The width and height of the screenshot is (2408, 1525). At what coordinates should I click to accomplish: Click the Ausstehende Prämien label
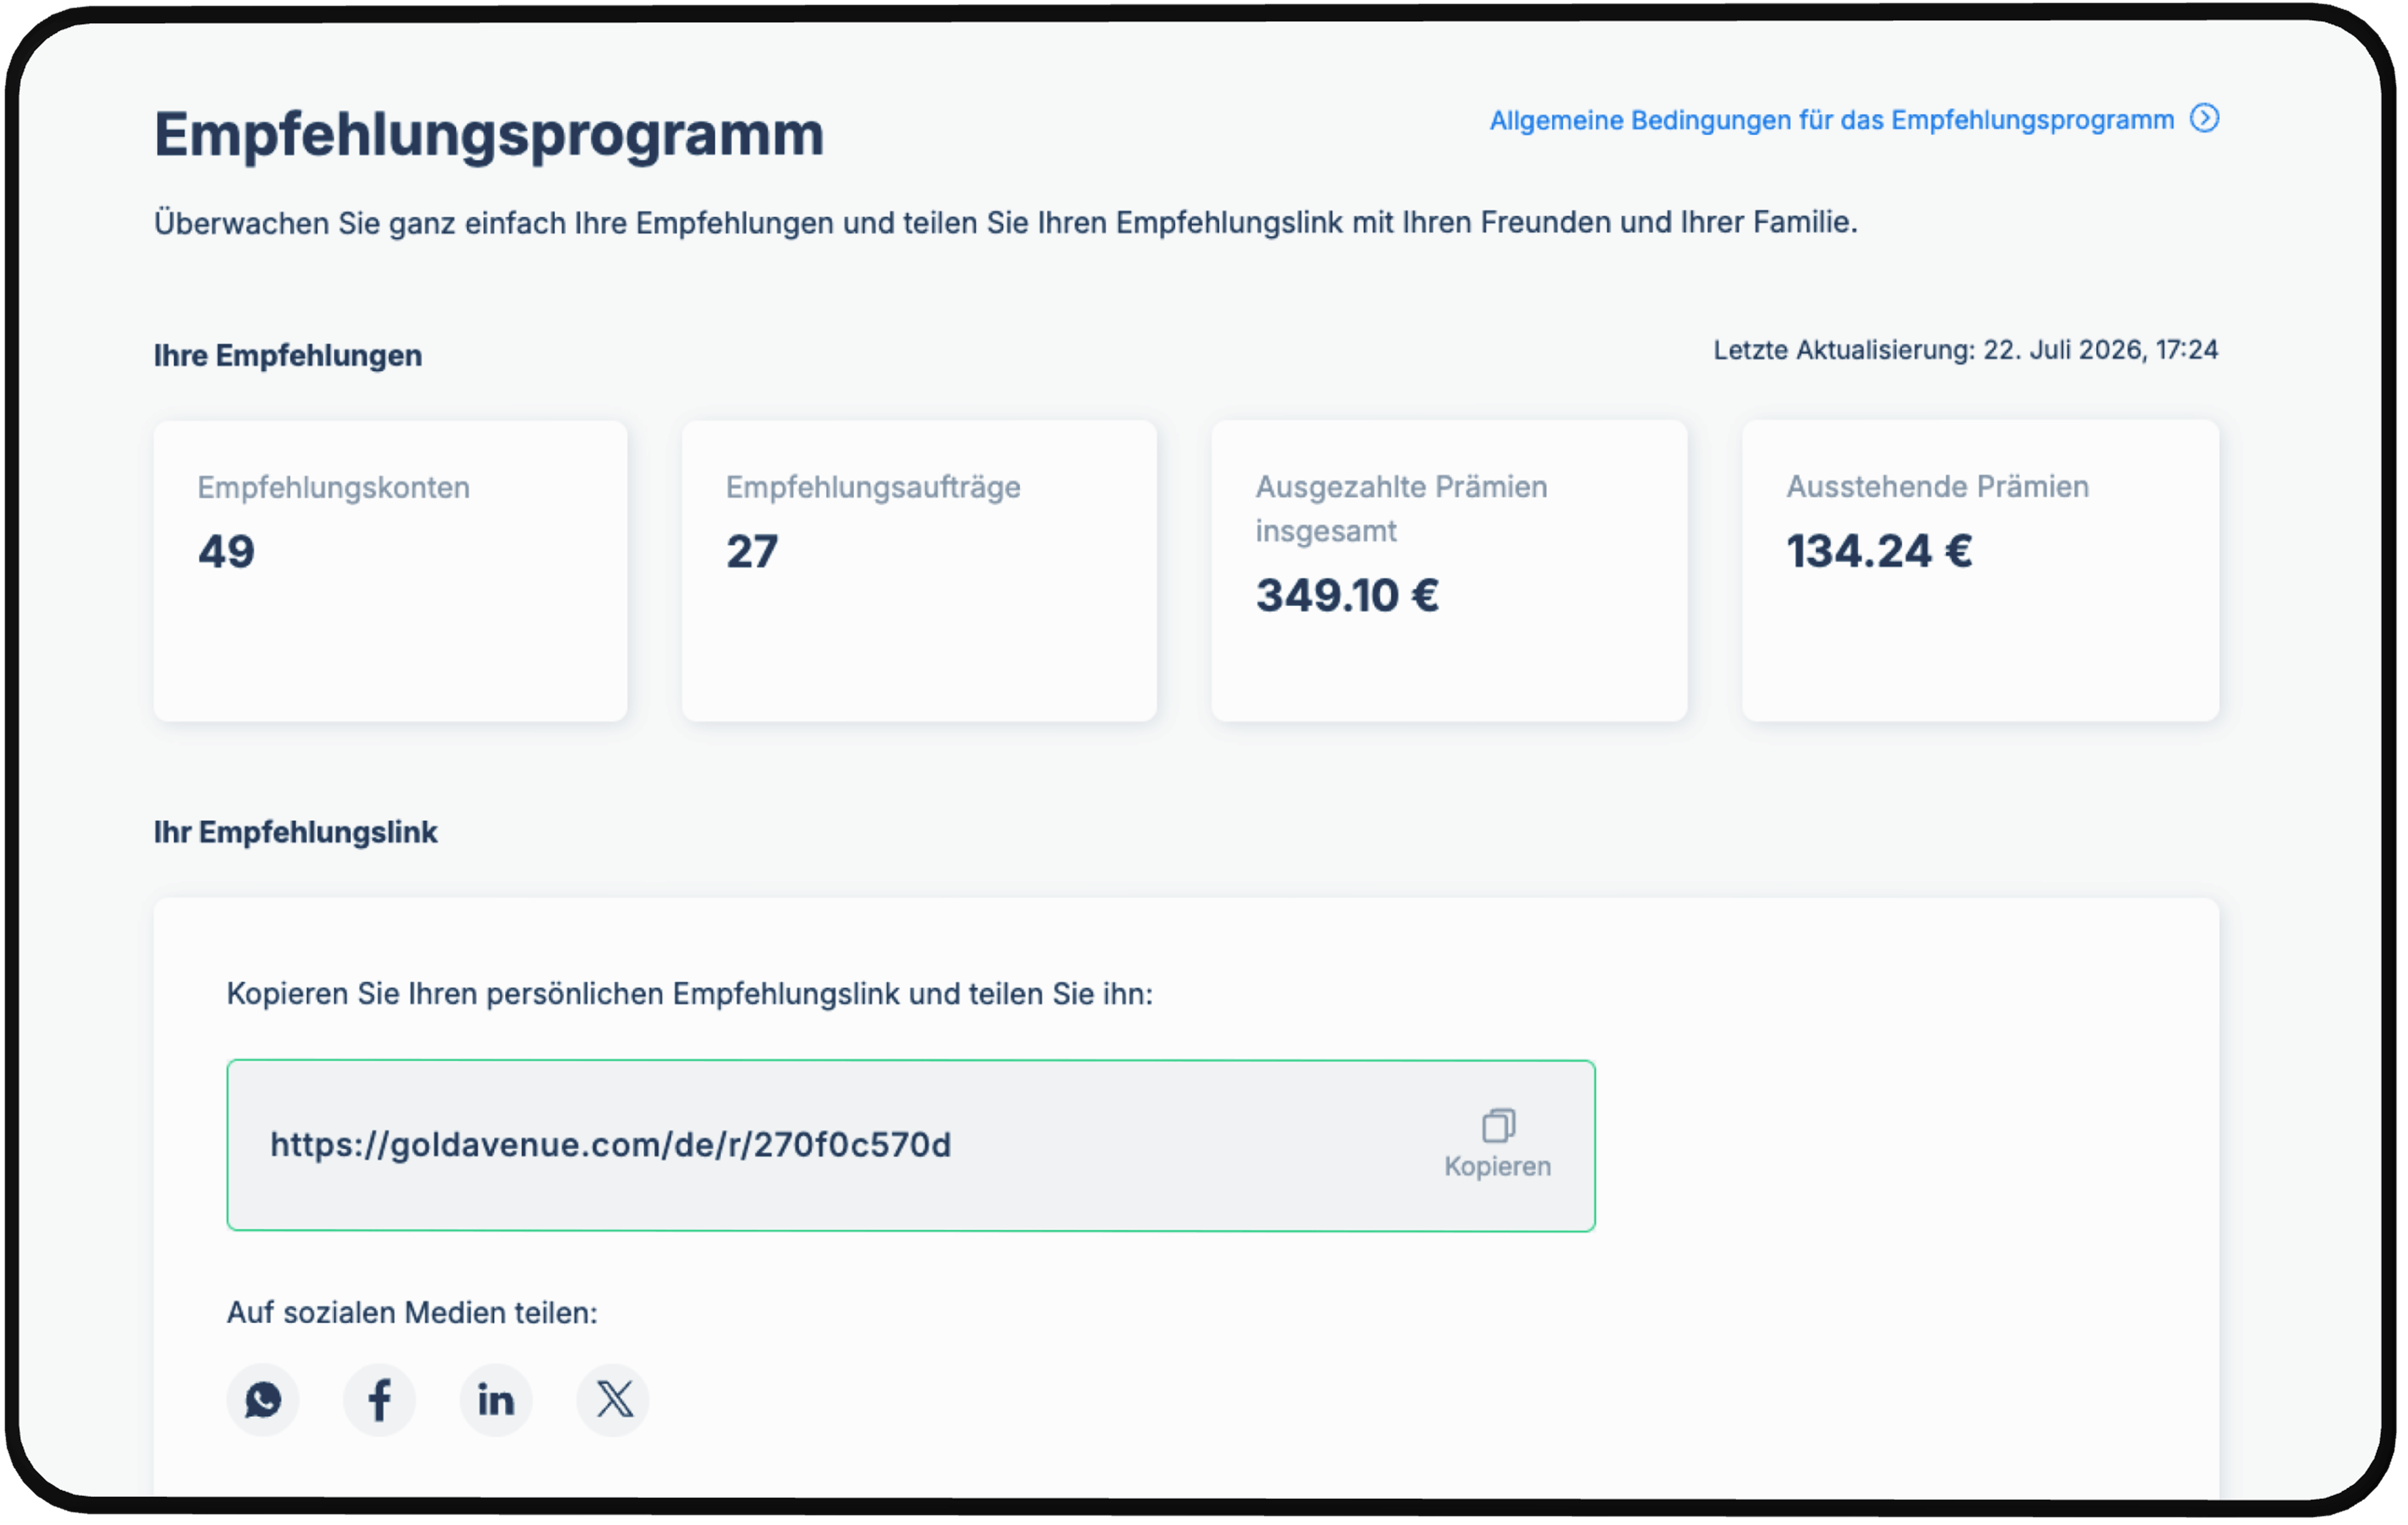(x=1939, y=487)
